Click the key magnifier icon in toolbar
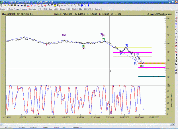 pos(78,5)
